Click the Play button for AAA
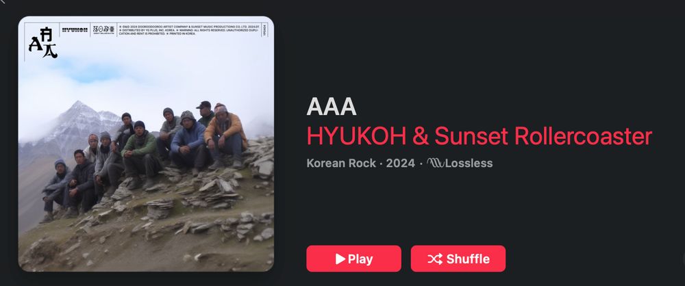This screenshot has width=685, height=286. [x=353, y=259]
